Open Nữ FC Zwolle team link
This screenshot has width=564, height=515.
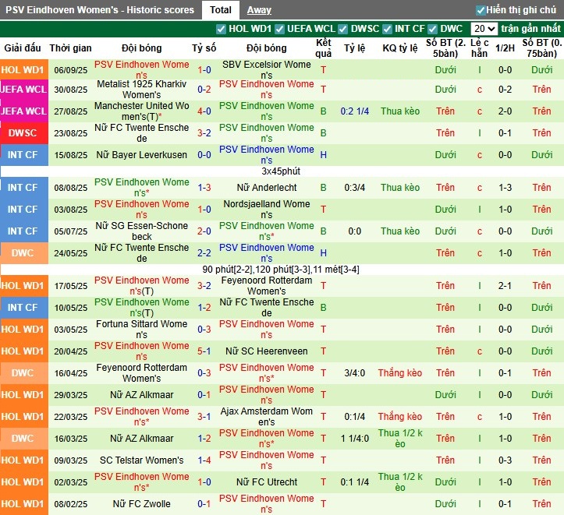(x=142, y=504)
